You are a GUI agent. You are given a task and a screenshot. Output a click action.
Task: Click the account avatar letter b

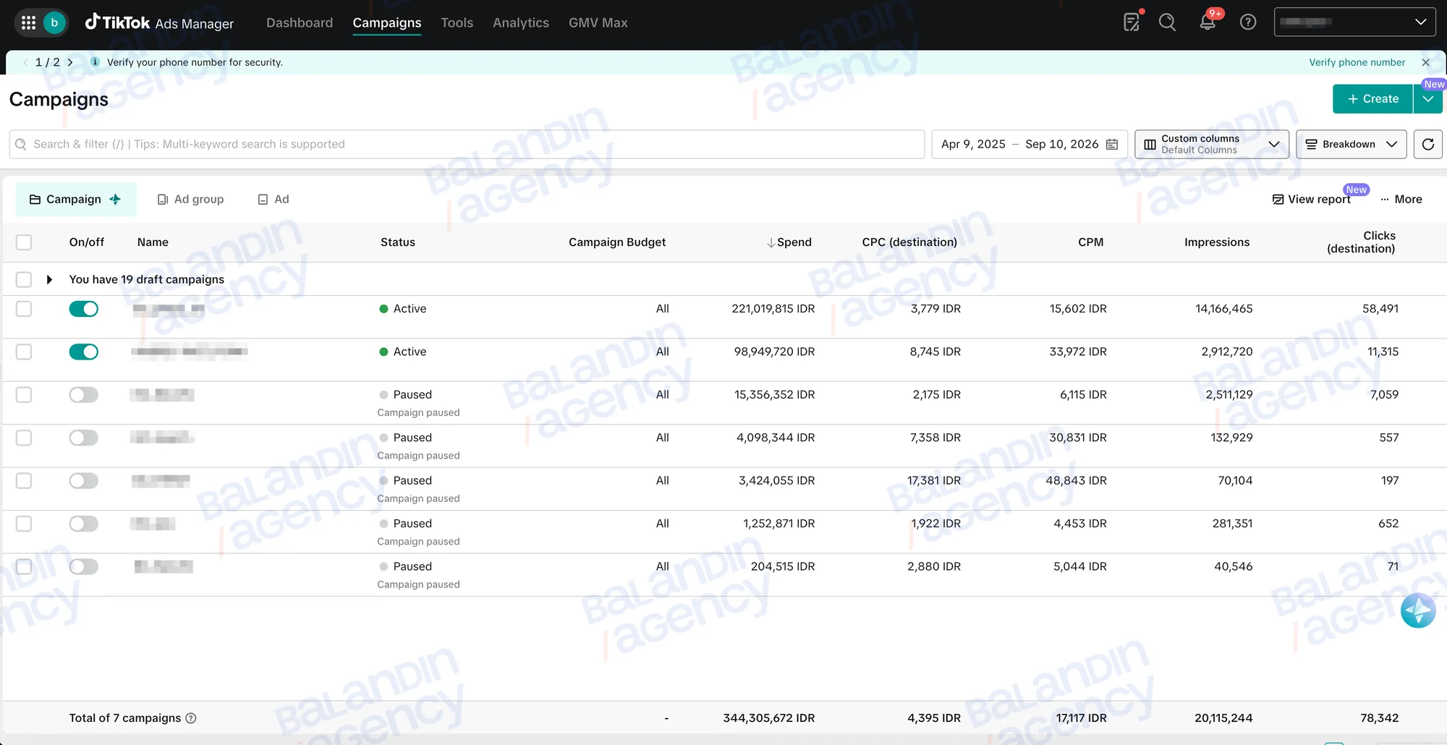coord(54,22)
